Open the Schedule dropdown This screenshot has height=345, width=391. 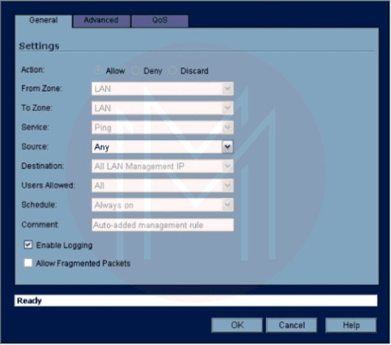pos(227,205)
